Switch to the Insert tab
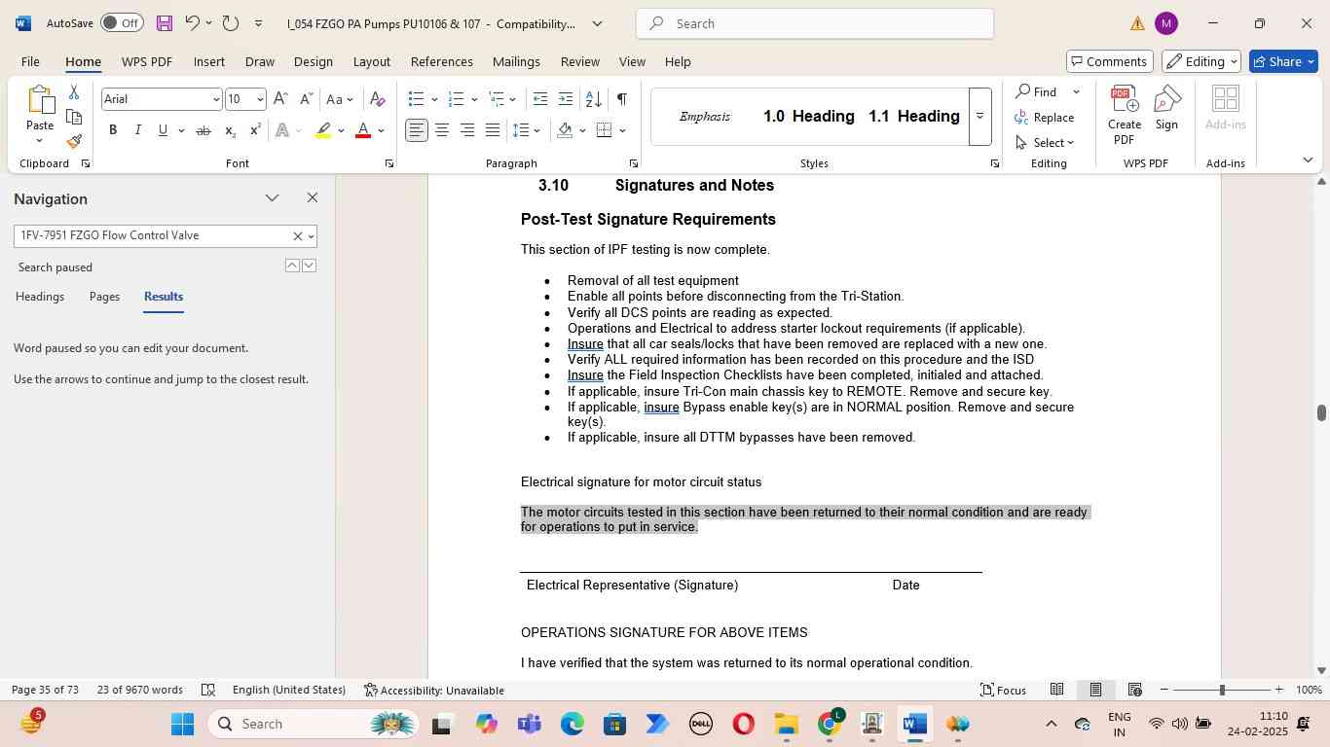Screen dimensions: 1330x747 pos(209,61)
